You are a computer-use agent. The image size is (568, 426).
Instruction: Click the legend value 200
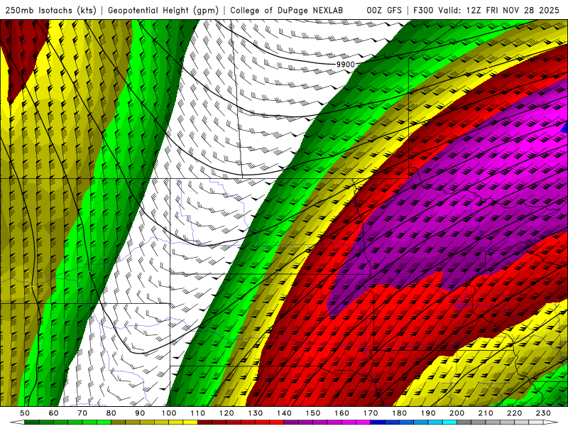click(x=457, y=413)
